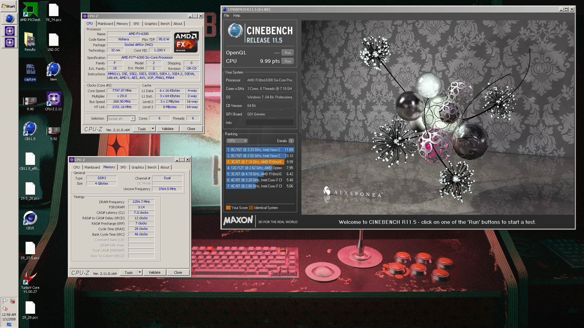
Task: Click the DRAM Frequency value 1254.7 MHz
Action: click(x=141, y=202)
